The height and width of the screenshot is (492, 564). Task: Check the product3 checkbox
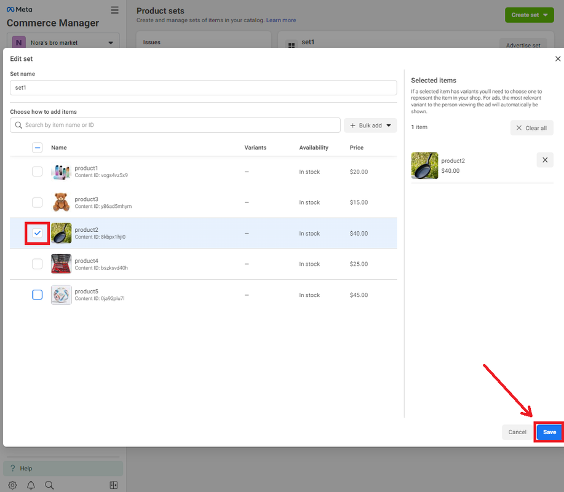pos(38,202)
